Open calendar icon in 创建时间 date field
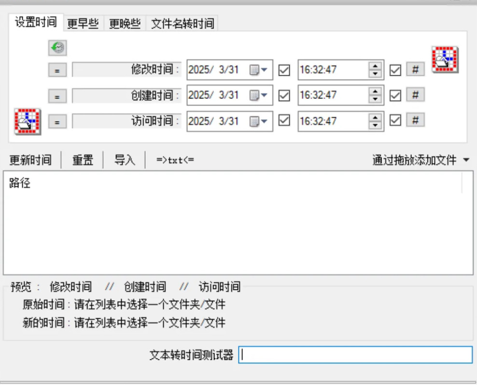This screenshot has height=385, width=477. pyautogui.click(x=258, y=96)
